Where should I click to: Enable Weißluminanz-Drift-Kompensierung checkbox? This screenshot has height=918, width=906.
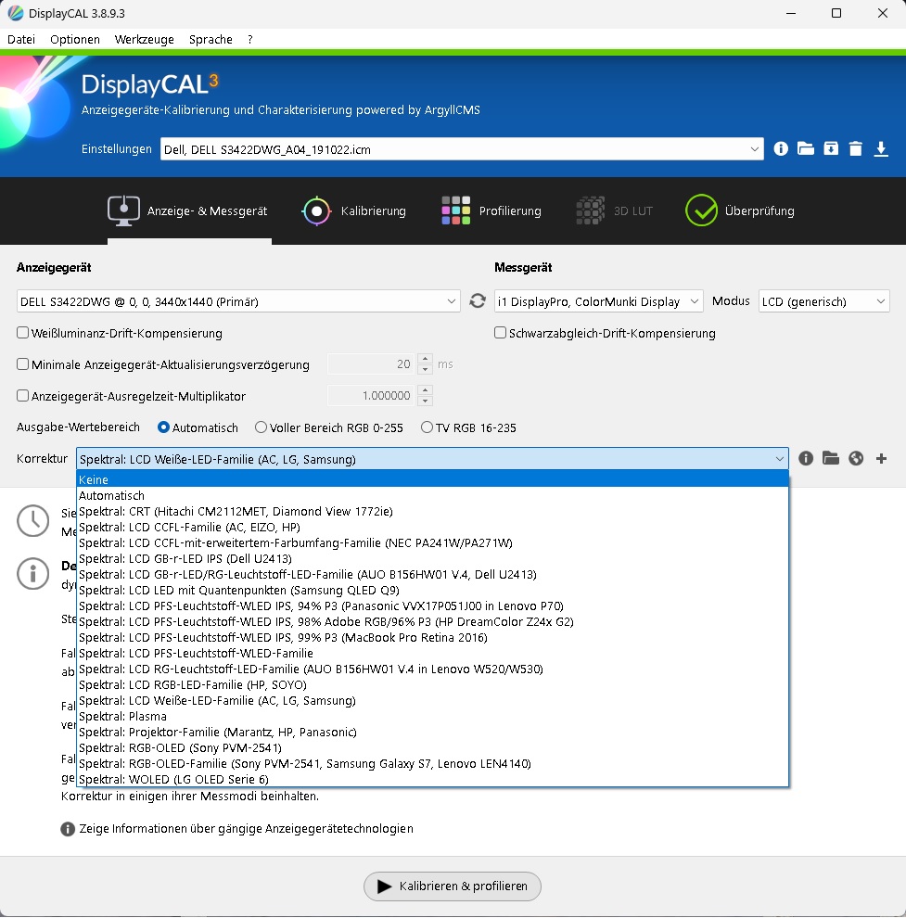point(23,333)
